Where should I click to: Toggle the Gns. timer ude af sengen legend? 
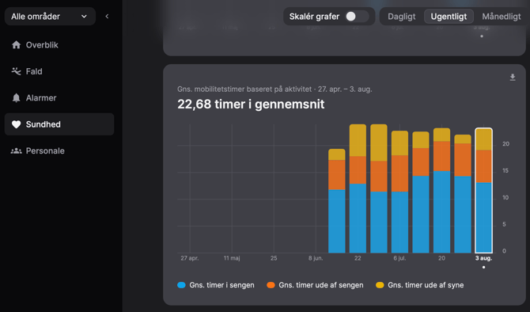(x=315, y=285)
